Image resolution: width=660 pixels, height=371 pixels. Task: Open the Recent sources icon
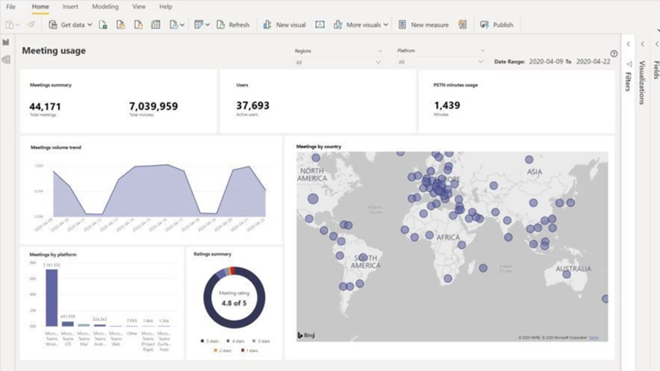(x=173, y=25)
